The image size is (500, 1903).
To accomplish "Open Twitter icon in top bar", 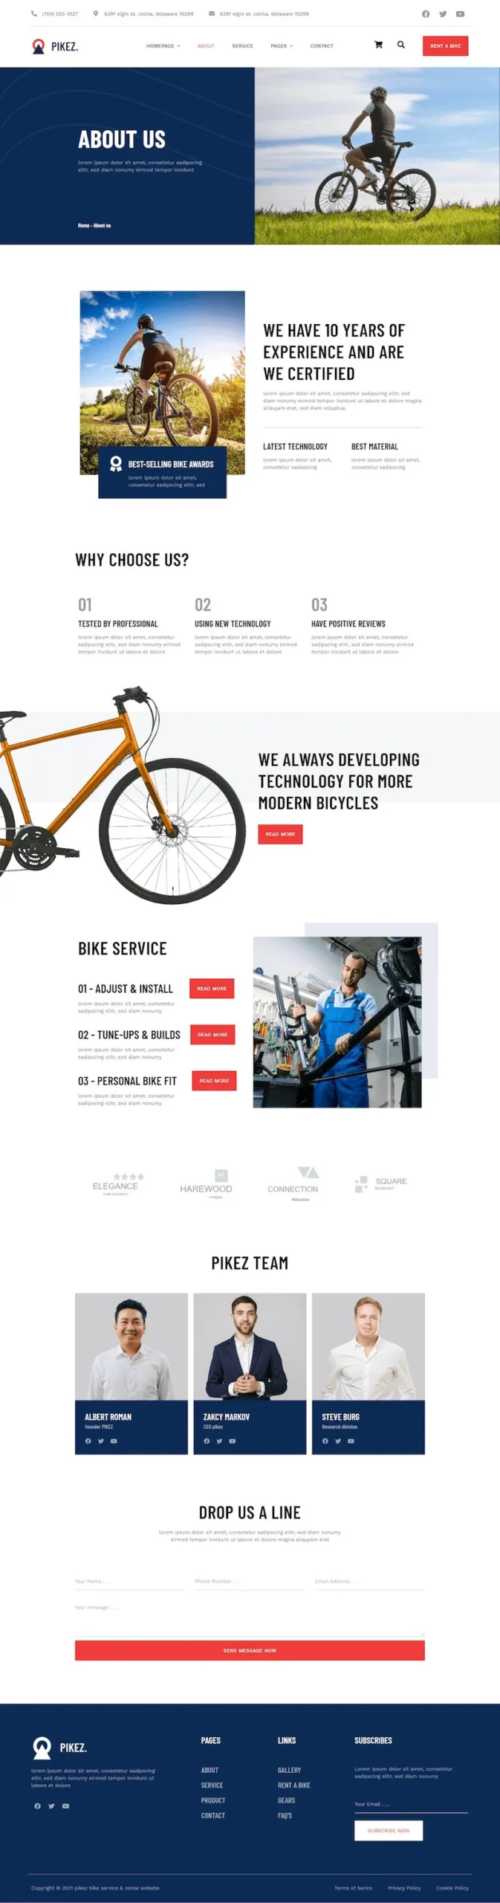I will coord(443,13).
